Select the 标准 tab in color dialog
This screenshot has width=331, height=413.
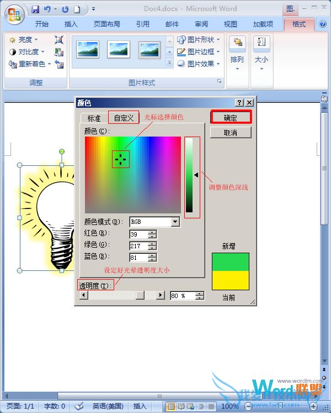point(94,118)
